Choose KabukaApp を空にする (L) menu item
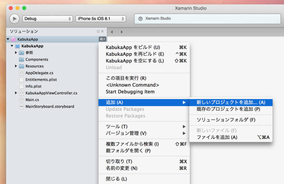Screen dimensions: 284x184 pos(144,61)
